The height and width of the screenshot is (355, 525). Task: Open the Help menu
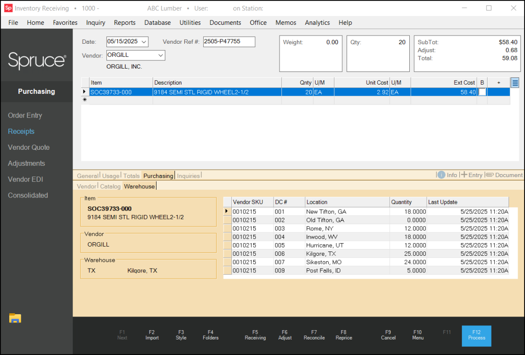pyautogui.click(x=345, y=22)
